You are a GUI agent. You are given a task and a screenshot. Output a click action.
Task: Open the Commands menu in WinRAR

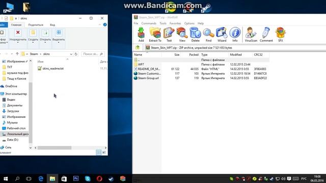click(149, 23)
